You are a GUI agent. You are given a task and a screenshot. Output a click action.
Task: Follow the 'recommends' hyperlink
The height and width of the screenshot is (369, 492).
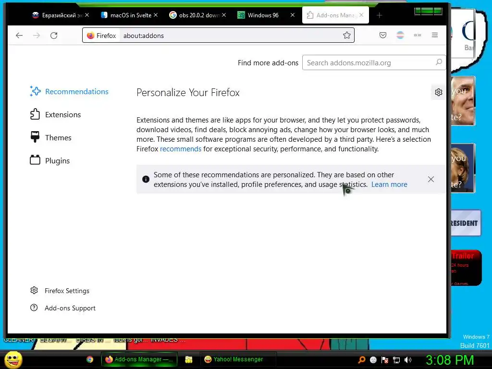click(x=181, y=149)
